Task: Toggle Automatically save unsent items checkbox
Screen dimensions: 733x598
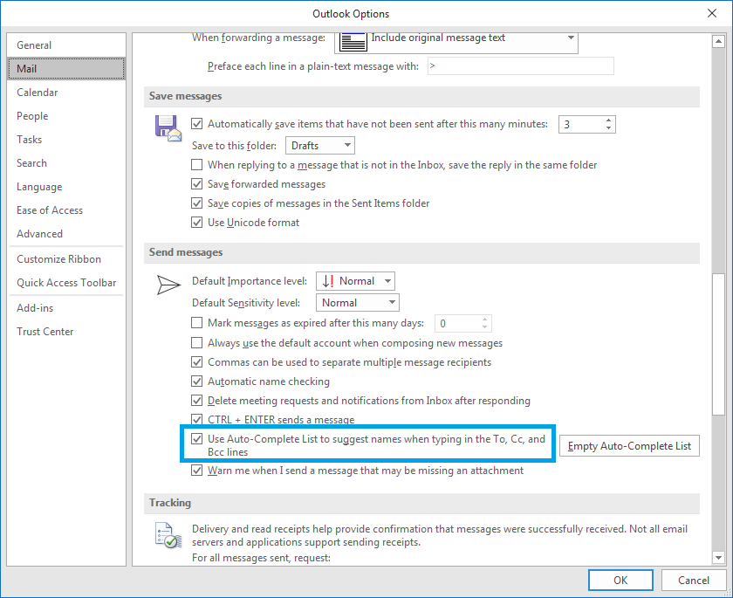Action: pyautogui.click(x=197, y=124)
